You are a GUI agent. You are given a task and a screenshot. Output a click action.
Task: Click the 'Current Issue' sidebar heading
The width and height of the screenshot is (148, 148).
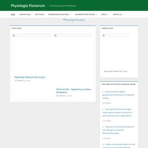pos(107,28)
